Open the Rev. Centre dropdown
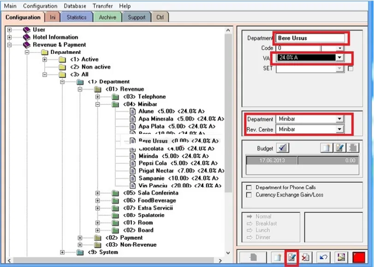This screenshot has height=267, width=374. coord(339,129)
